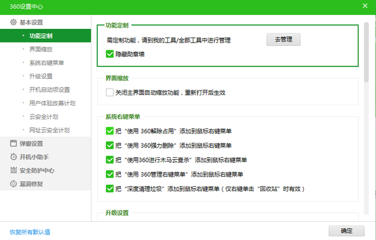Enable 关闭主界面自动缩放功能 checkbox
This screenshot has height=240, width=376.
(110, 92)
